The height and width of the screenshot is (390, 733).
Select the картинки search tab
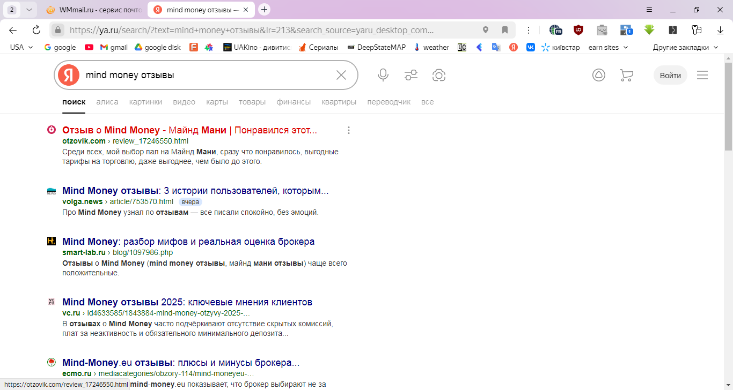[x=145, y=102]
